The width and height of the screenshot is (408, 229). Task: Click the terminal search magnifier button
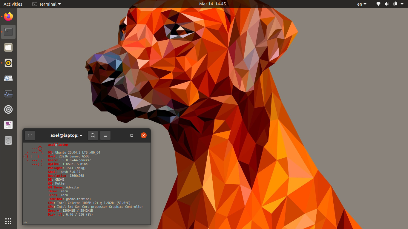click(93, 135)
